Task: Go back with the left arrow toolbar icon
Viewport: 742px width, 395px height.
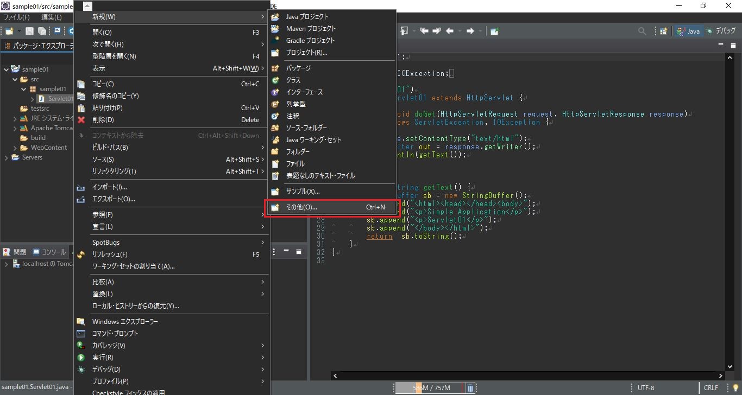Action: click(x=450, y=31)
